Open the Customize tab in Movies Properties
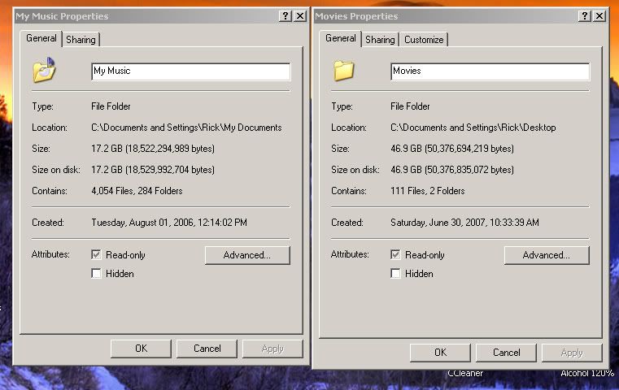 click(x=424, y=40)
